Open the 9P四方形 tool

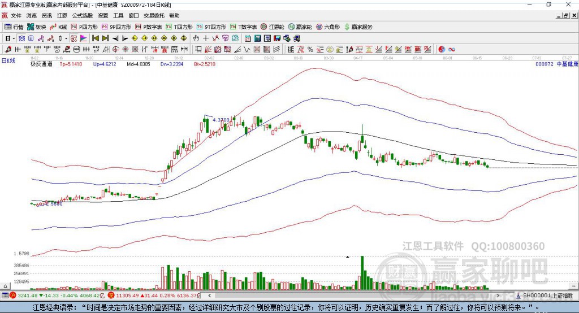click(116, 27)
